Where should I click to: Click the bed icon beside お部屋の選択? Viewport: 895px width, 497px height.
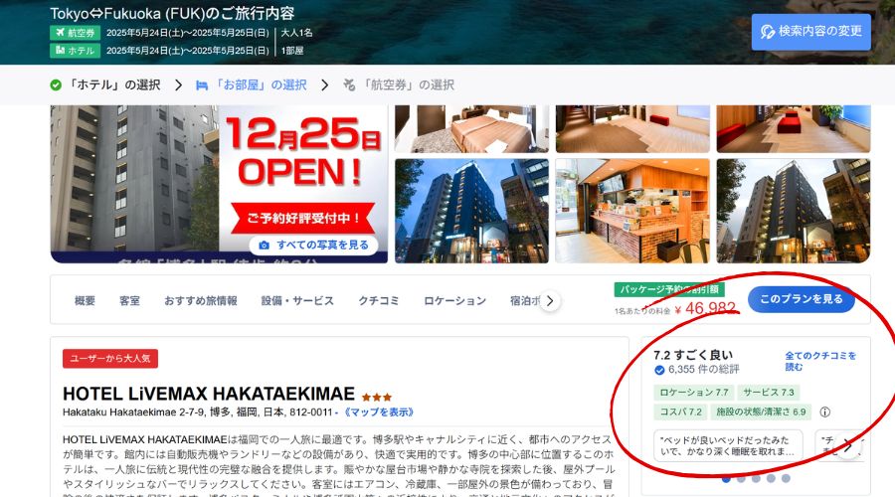coord(202,85)
